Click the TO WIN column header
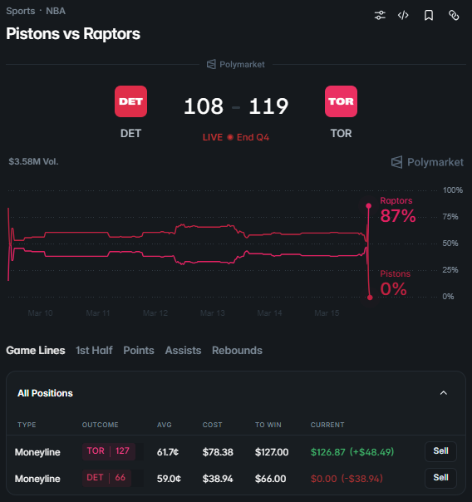The height and width of the screenshot is (502, 472). pyautogui.click(x=268, y=425)
